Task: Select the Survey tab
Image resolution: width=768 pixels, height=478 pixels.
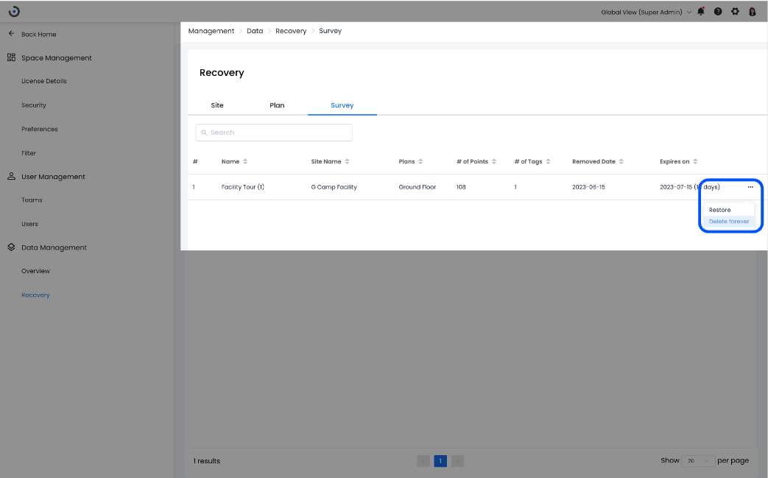Action: point(342,105)
